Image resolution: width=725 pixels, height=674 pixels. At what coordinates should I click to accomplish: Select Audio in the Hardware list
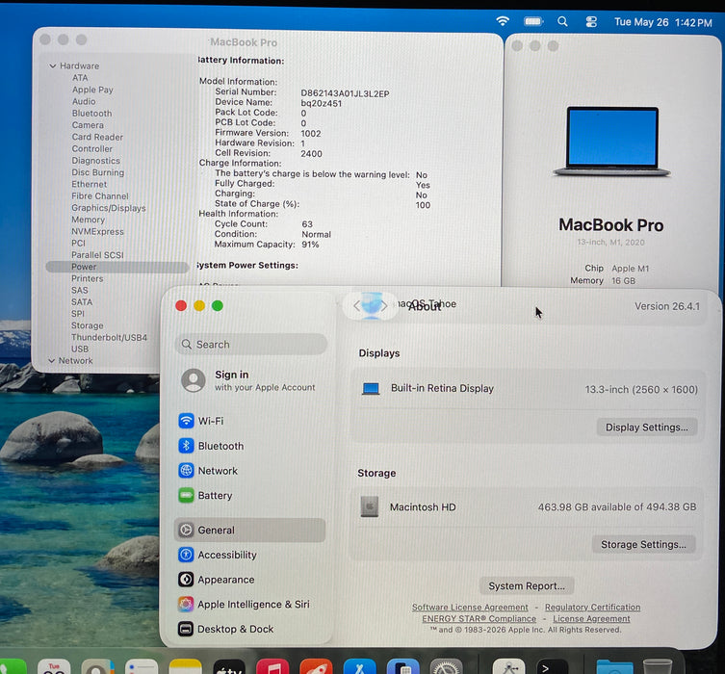tap(84, 101)
